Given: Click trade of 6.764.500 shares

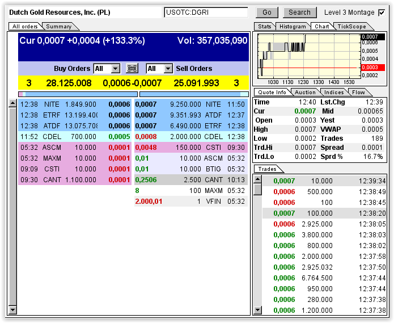Looking at the screenshot, I should [324, 278].
